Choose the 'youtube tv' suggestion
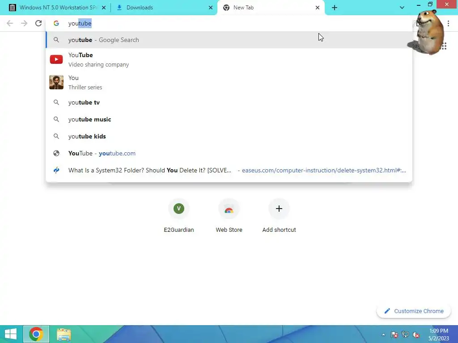The image size is (458, 343). click(229, 102)
